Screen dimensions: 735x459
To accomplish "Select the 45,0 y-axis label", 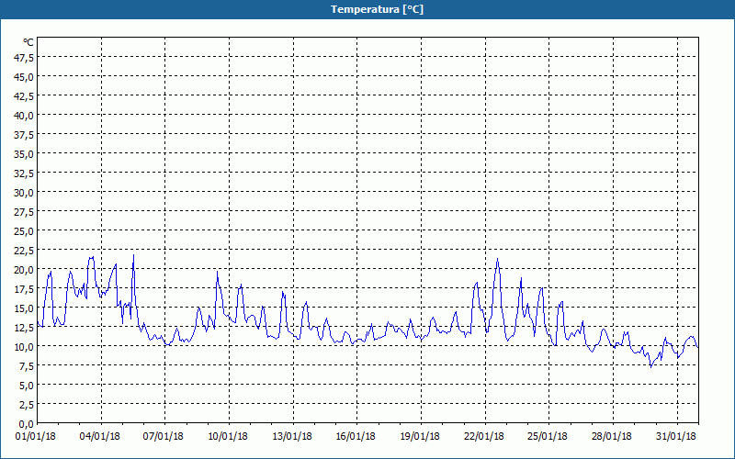I will [24, 77].
